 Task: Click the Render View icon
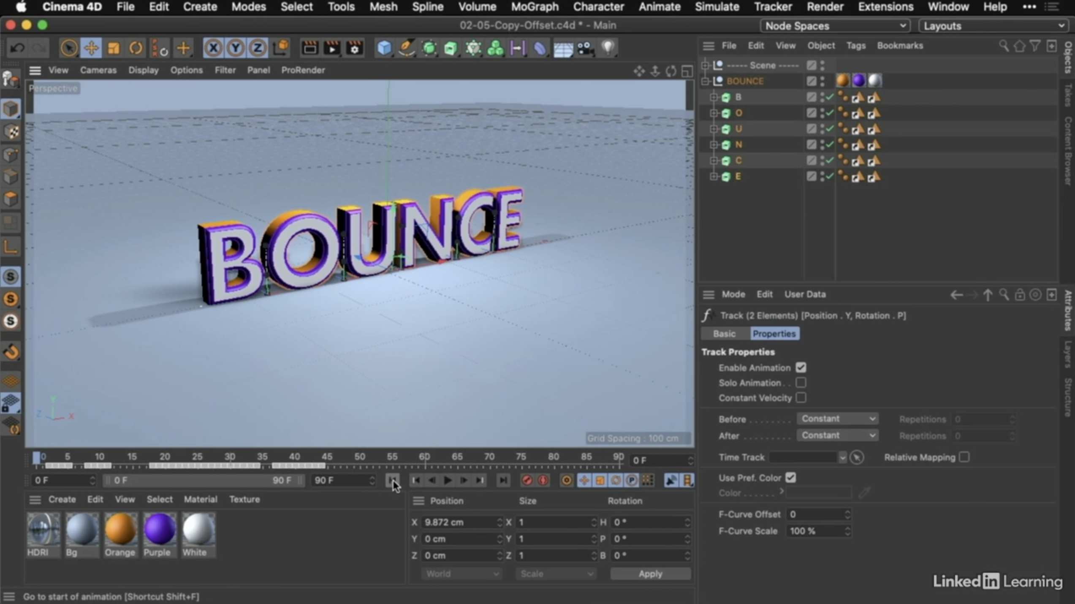309,48
